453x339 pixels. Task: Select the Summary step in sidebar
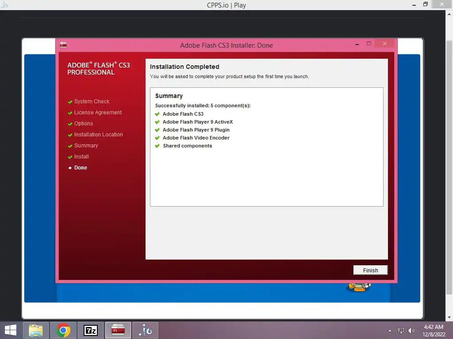(86, 146)
